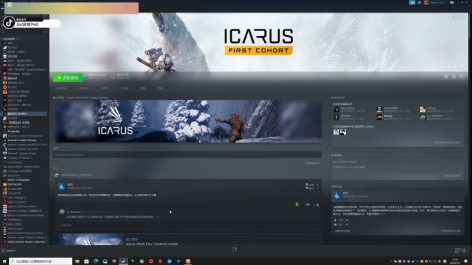This screenshot has height=265, width=472.
Task: Click the pagoda avatar friend entry
Action: [x=379, y=110]
